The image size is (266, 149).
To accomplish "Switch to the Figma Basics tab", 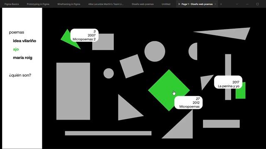I will click(x=12, y=4).
